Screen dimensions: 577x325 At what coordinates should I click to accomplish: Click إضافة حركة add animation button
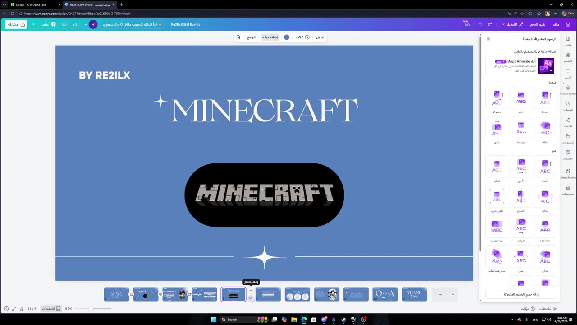pyautogui.click(x=270, y=37)
